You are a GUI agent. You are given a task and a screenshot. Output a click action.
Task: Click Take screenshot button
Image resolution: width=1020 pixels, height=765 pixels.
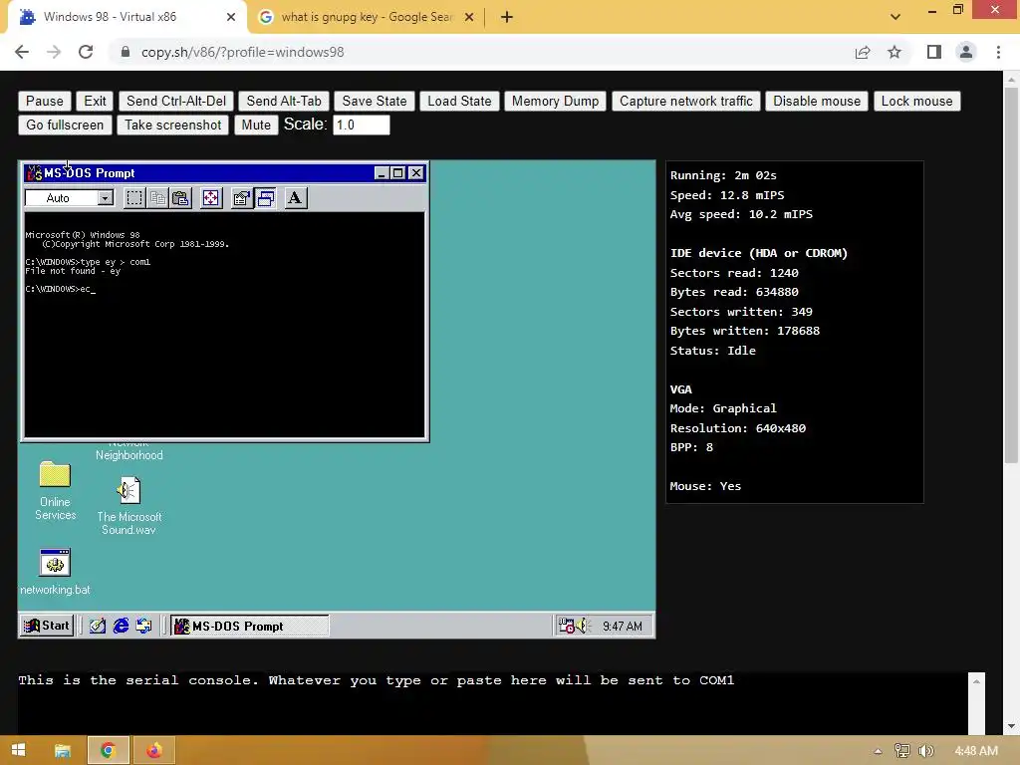(x=172, y=125)
